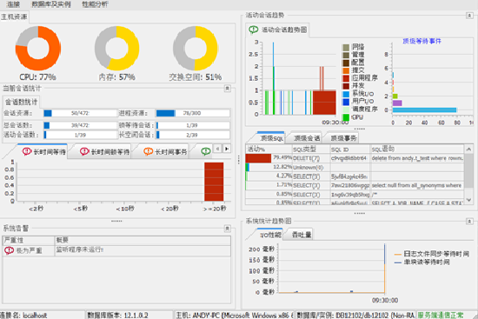
Task: Click the 系统I/O legend color swatch
Action: [x=346, y=94]
